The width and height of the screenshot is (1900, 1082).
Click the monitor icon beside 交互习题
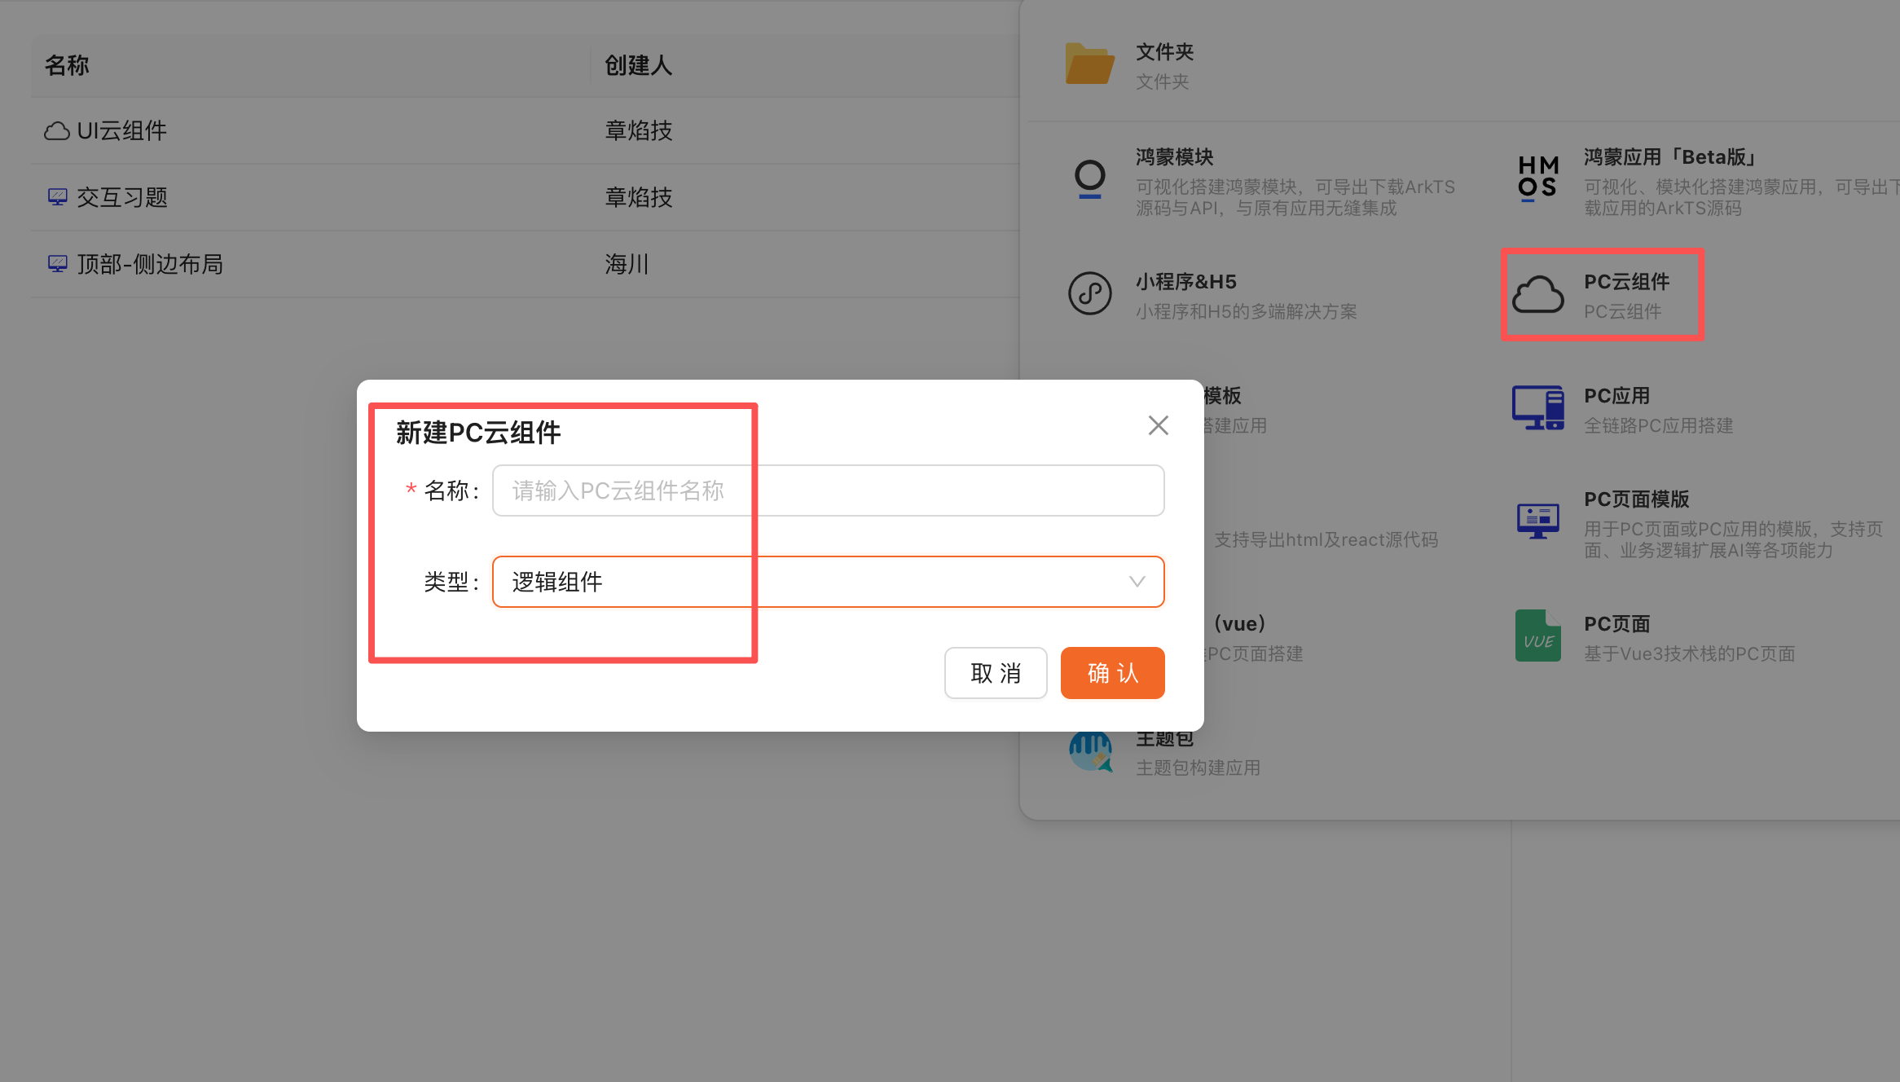pos(56,196)
